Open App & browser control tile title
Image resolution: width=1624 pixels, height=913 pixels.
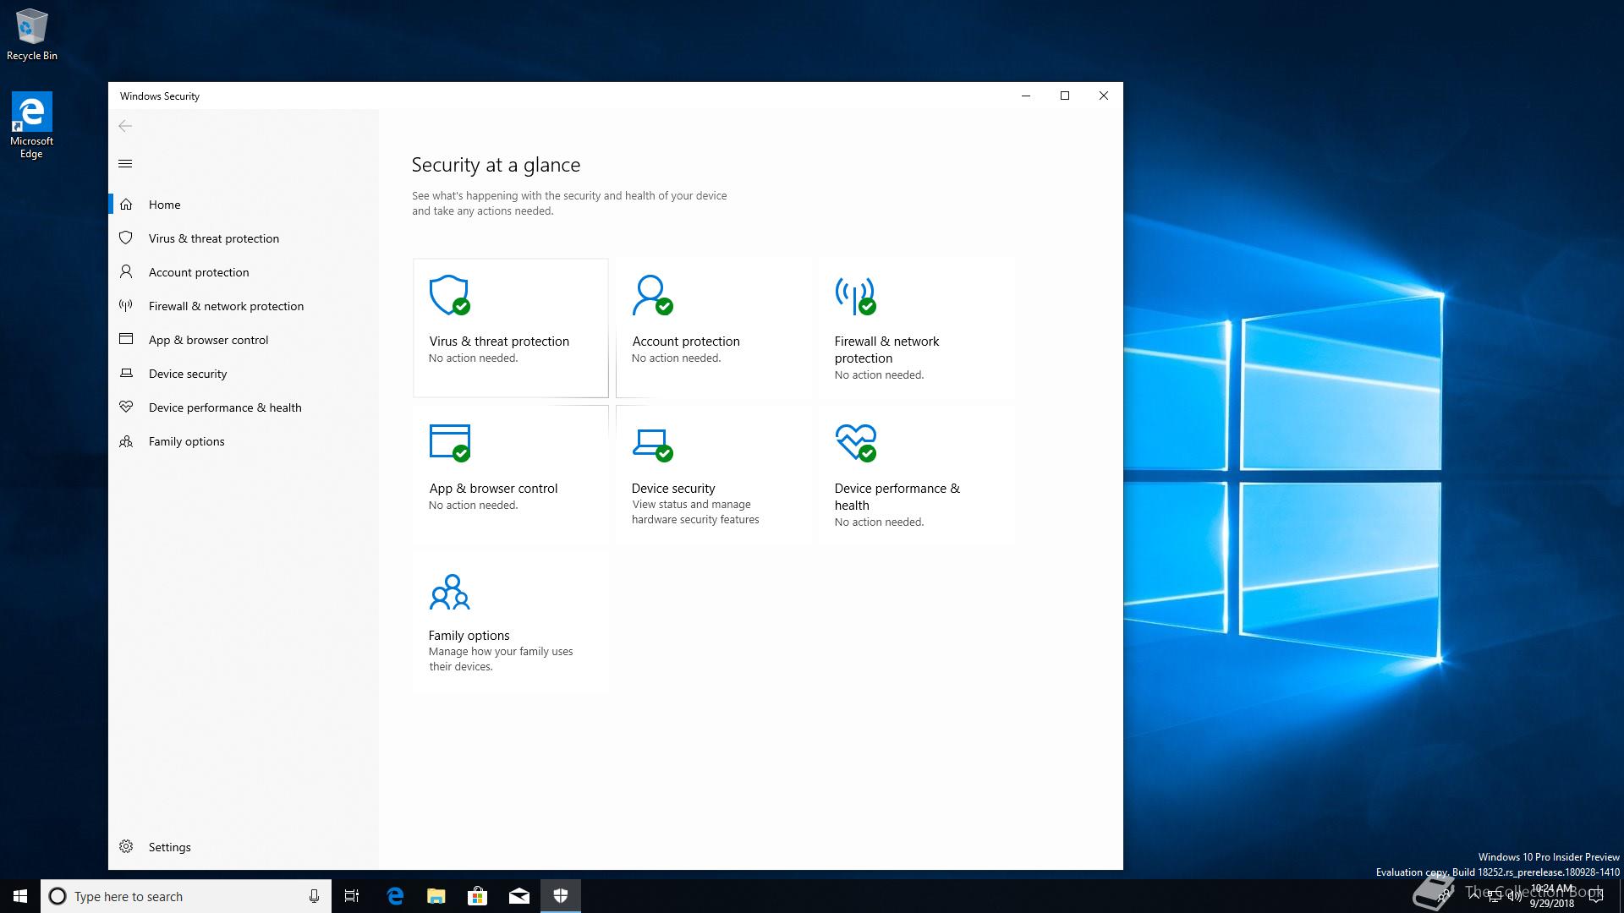(x=493, y=489)
